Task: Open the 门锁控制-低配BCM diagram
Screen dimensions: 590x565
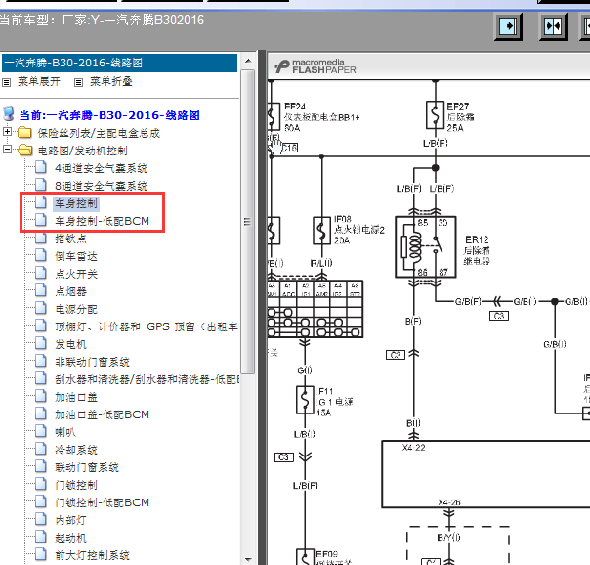Action: pyautogui.click(x=102, y=502)
